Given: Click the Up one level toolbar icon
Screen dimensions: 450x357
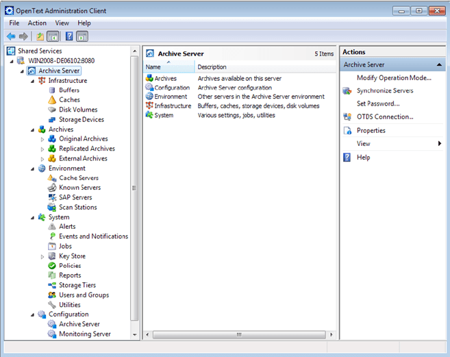Looking at the screenshot, I should 40,36.
